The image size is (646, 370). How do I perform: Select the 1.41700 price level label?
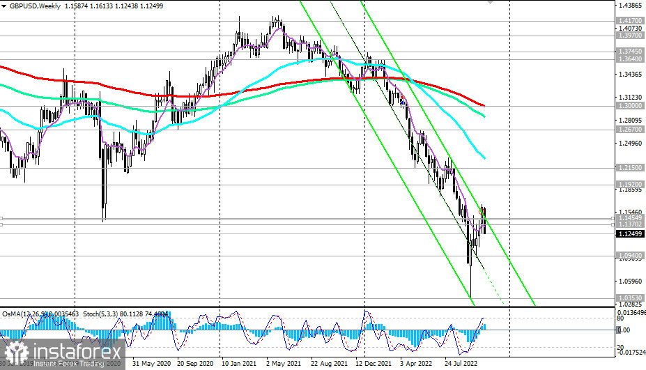pos(629,22)
